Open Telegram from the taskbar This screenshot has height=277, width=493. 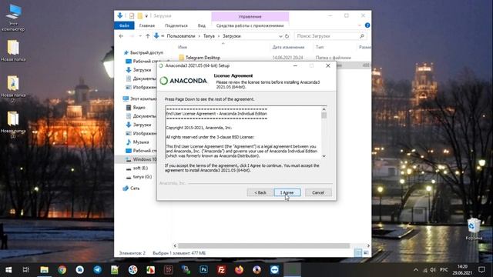[x=98, y=270]
